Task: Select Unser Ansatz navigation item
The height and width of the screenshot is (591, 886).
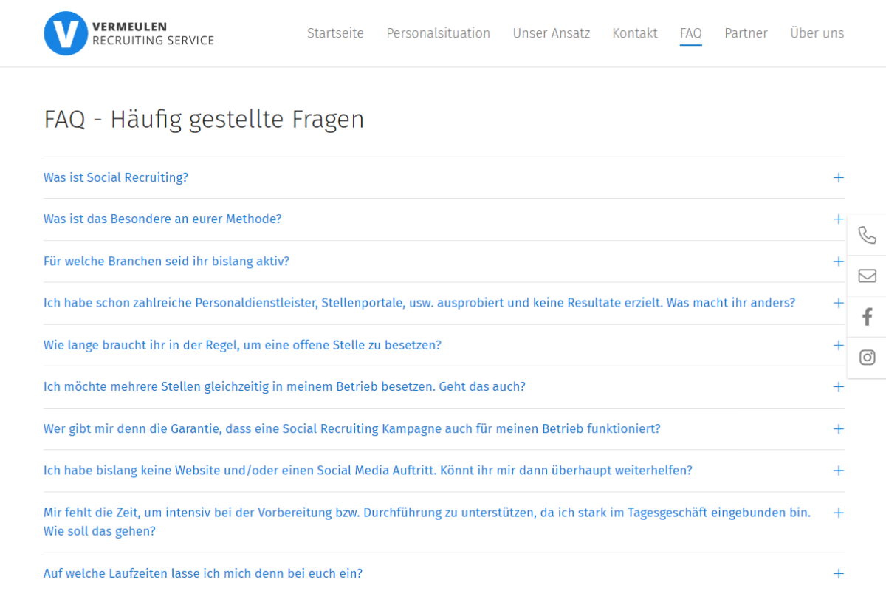Action: [551, 33]
